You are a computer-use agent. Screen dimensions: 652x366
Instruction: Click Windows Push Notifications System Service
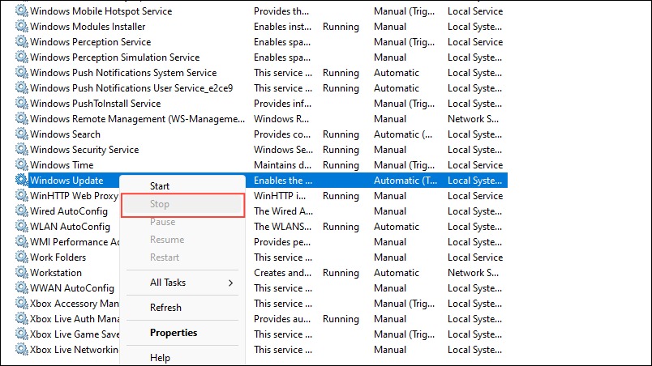123,73
